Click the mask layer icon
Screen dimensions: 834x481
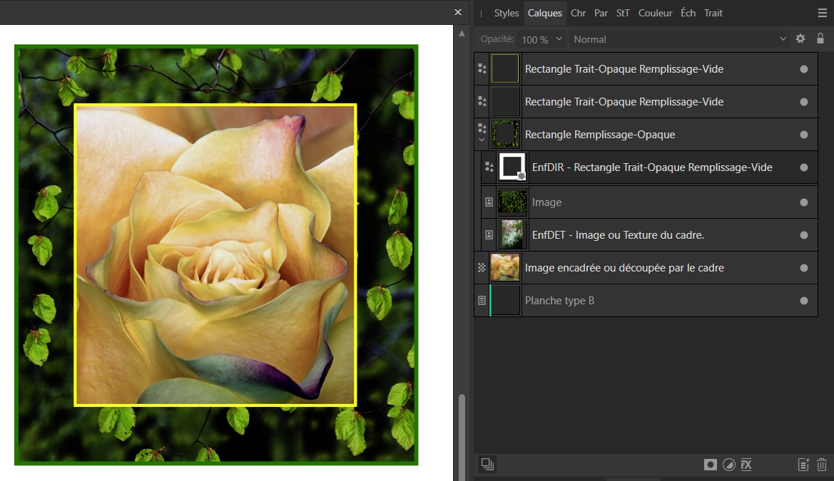[x=710, y=465]
